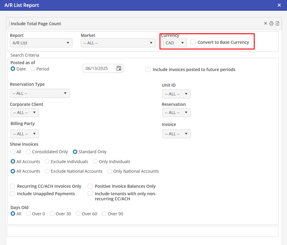
Task: Select the Period radio button
Action: coord(33,69)
